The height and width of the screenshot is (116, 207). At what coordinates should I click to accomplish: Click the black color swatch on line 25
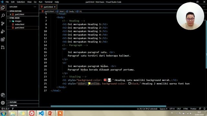tap(129, 83)
